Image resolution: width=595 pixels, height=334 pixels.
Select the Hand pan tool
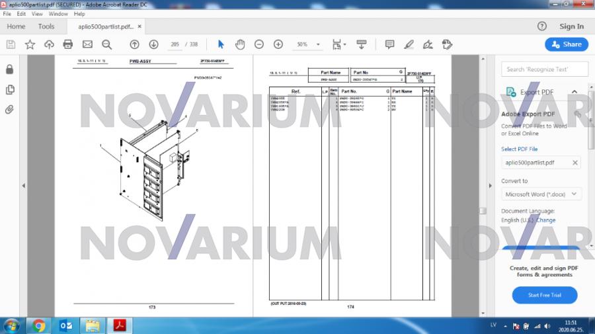coord(240,44)
